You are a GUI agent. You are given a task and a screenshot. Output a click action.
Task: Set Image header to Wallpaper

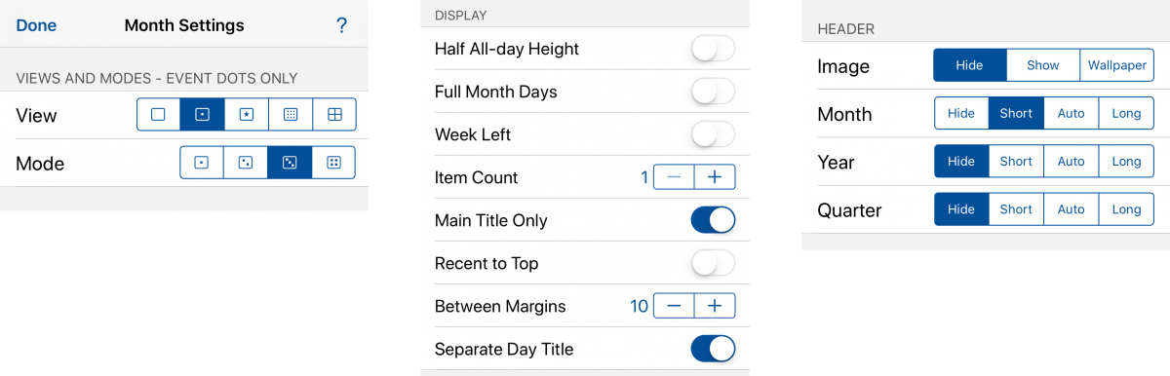[x=1116, y=65]
